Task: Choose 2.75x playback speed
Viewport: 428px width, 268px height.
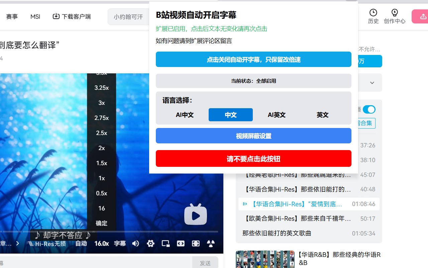Action: pyautogui.click(x=102, y=118)
